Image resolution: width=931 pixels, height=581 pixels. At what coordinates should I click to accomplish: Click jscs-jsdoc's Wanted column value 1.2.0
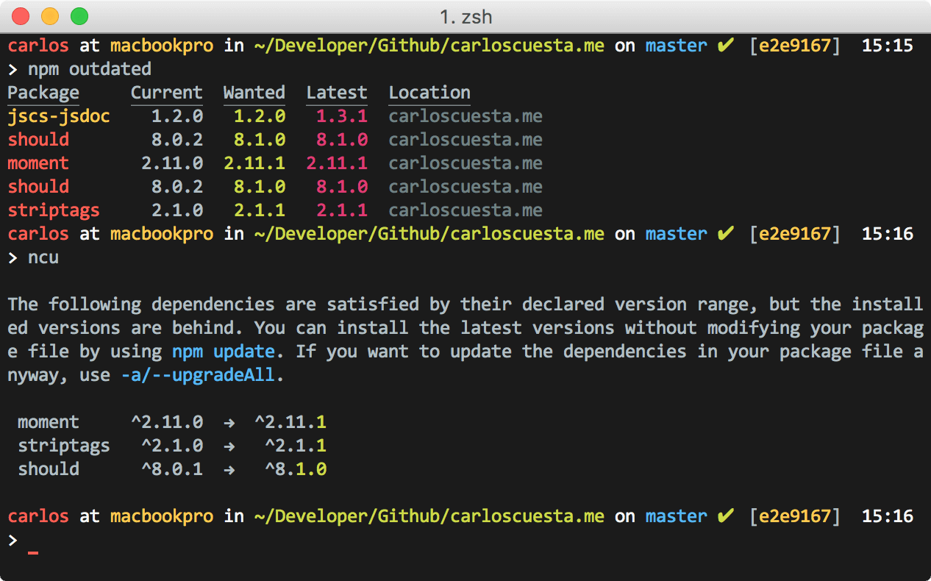260,116
